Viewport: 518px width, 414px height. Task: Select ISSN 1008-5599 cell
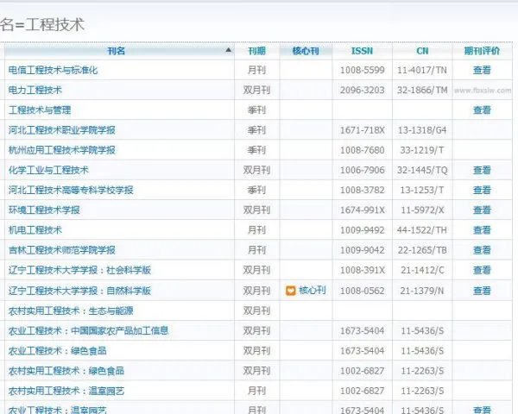pyautogui.click(x=362, y=70)
